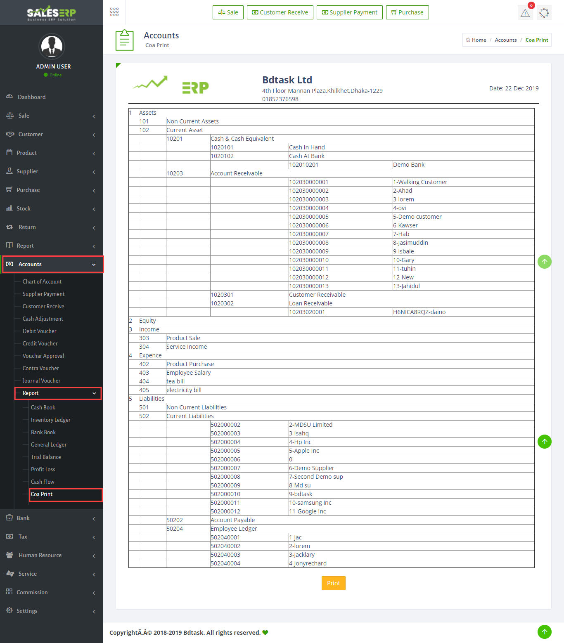Screen dimensions: 564x643
Task: Click the Customer Receive shortcut button
Action: pyautogui.click(x=280, y=12)
